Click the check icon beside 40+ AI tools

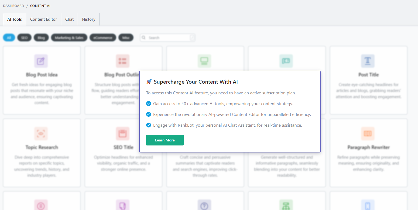pos(149,104)
